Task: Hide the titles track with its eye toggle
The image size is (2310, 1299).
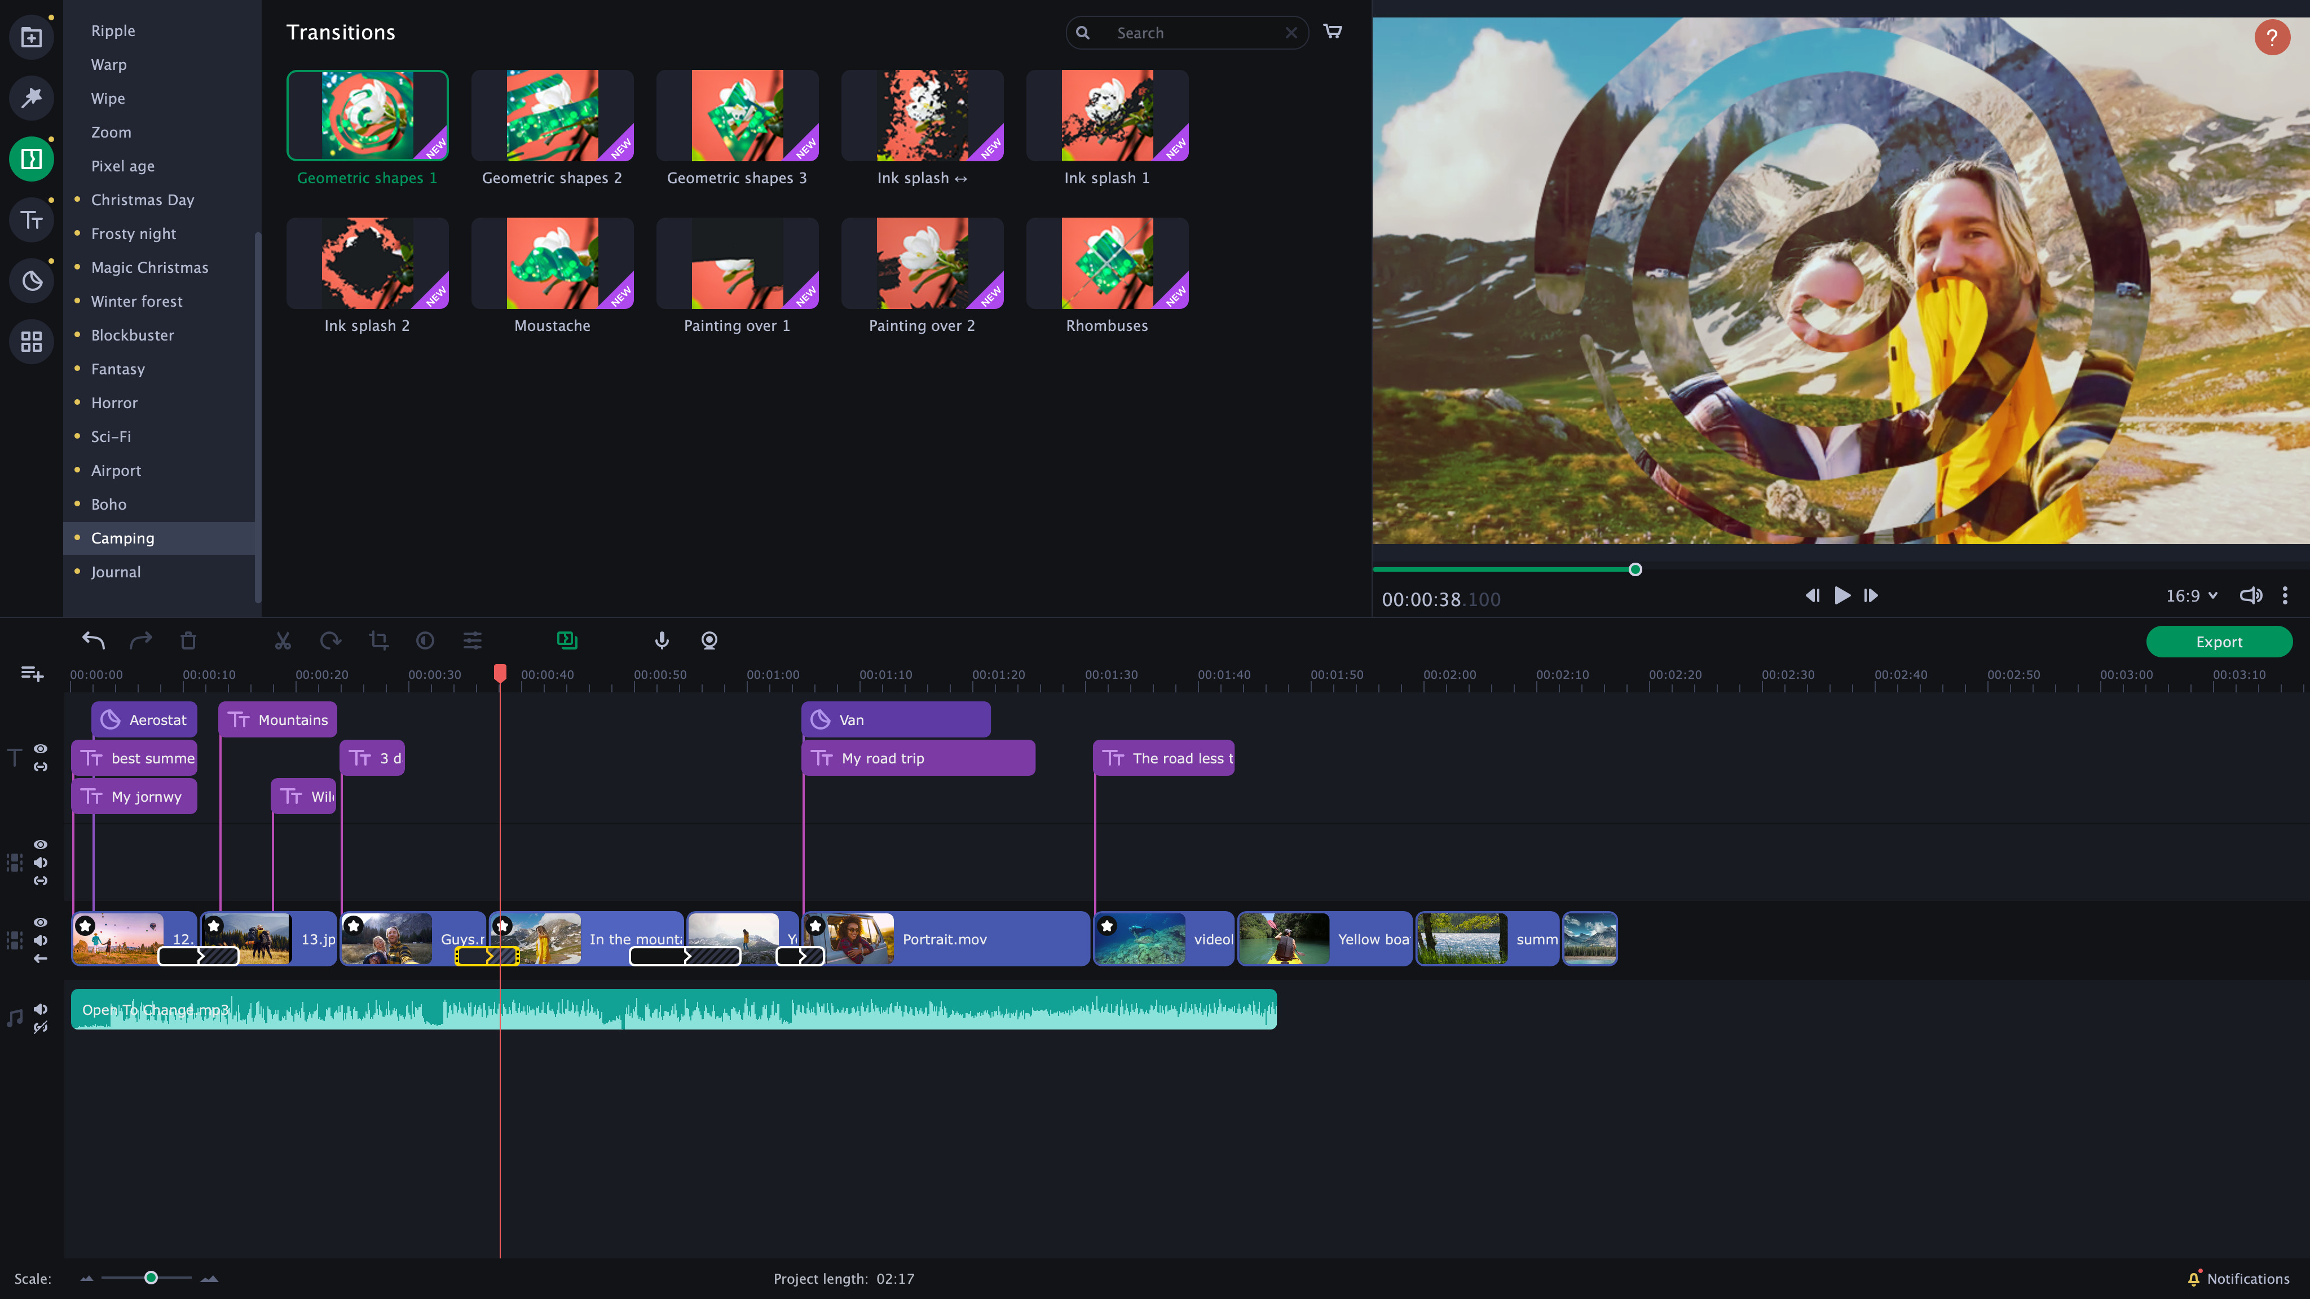Action: (41, 749)
